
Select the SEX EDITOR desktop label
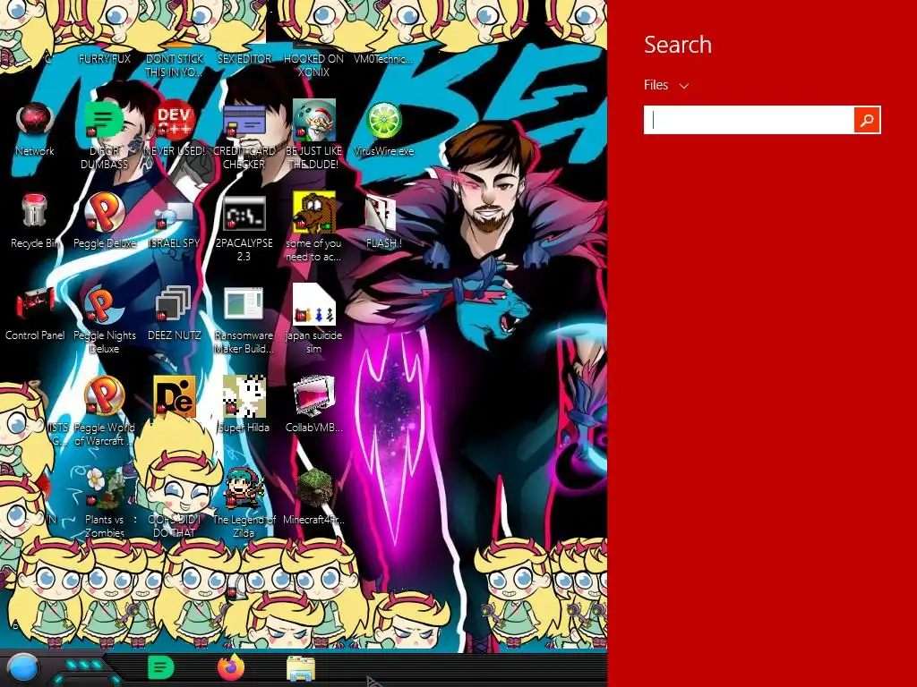coord(244,59)
